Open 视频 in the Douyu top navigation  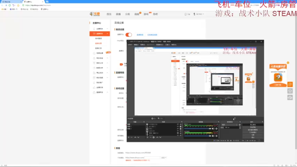tap(137, 14)
